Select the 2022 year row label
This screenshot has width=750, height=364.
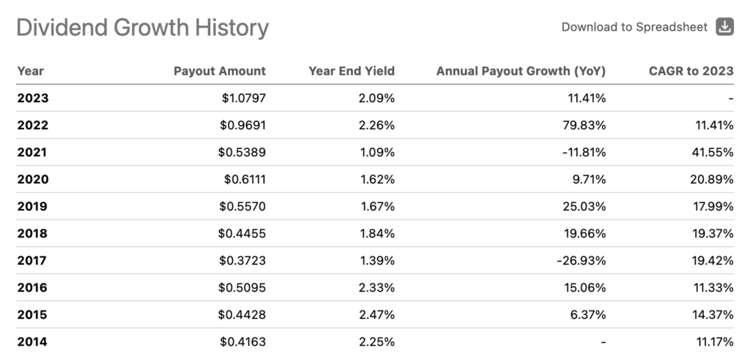click(x=33, y=125)
